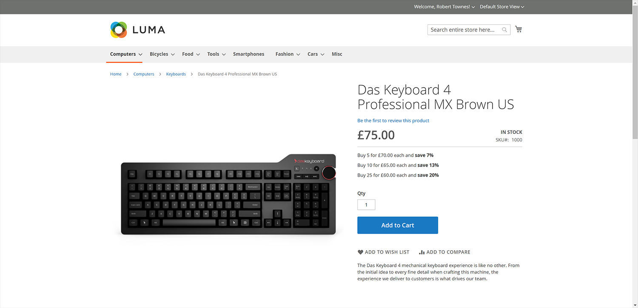Viewport: 638px width, 308px height.
Task: Click the Qty input field
Action: [x=366, y=205]
